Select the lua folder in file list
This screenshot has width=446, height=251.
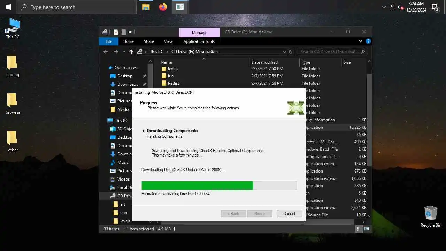(171, 76)
